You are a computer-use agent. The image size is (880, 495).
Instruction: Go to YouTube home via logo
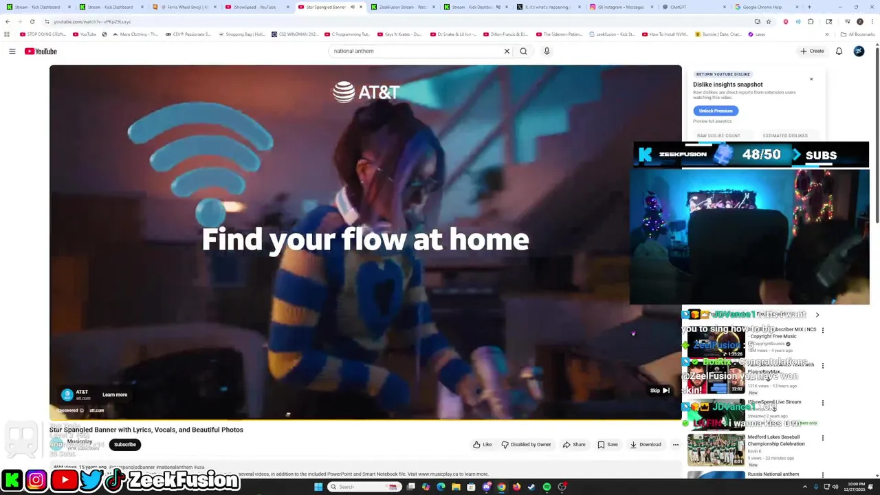tap(41, 51)
